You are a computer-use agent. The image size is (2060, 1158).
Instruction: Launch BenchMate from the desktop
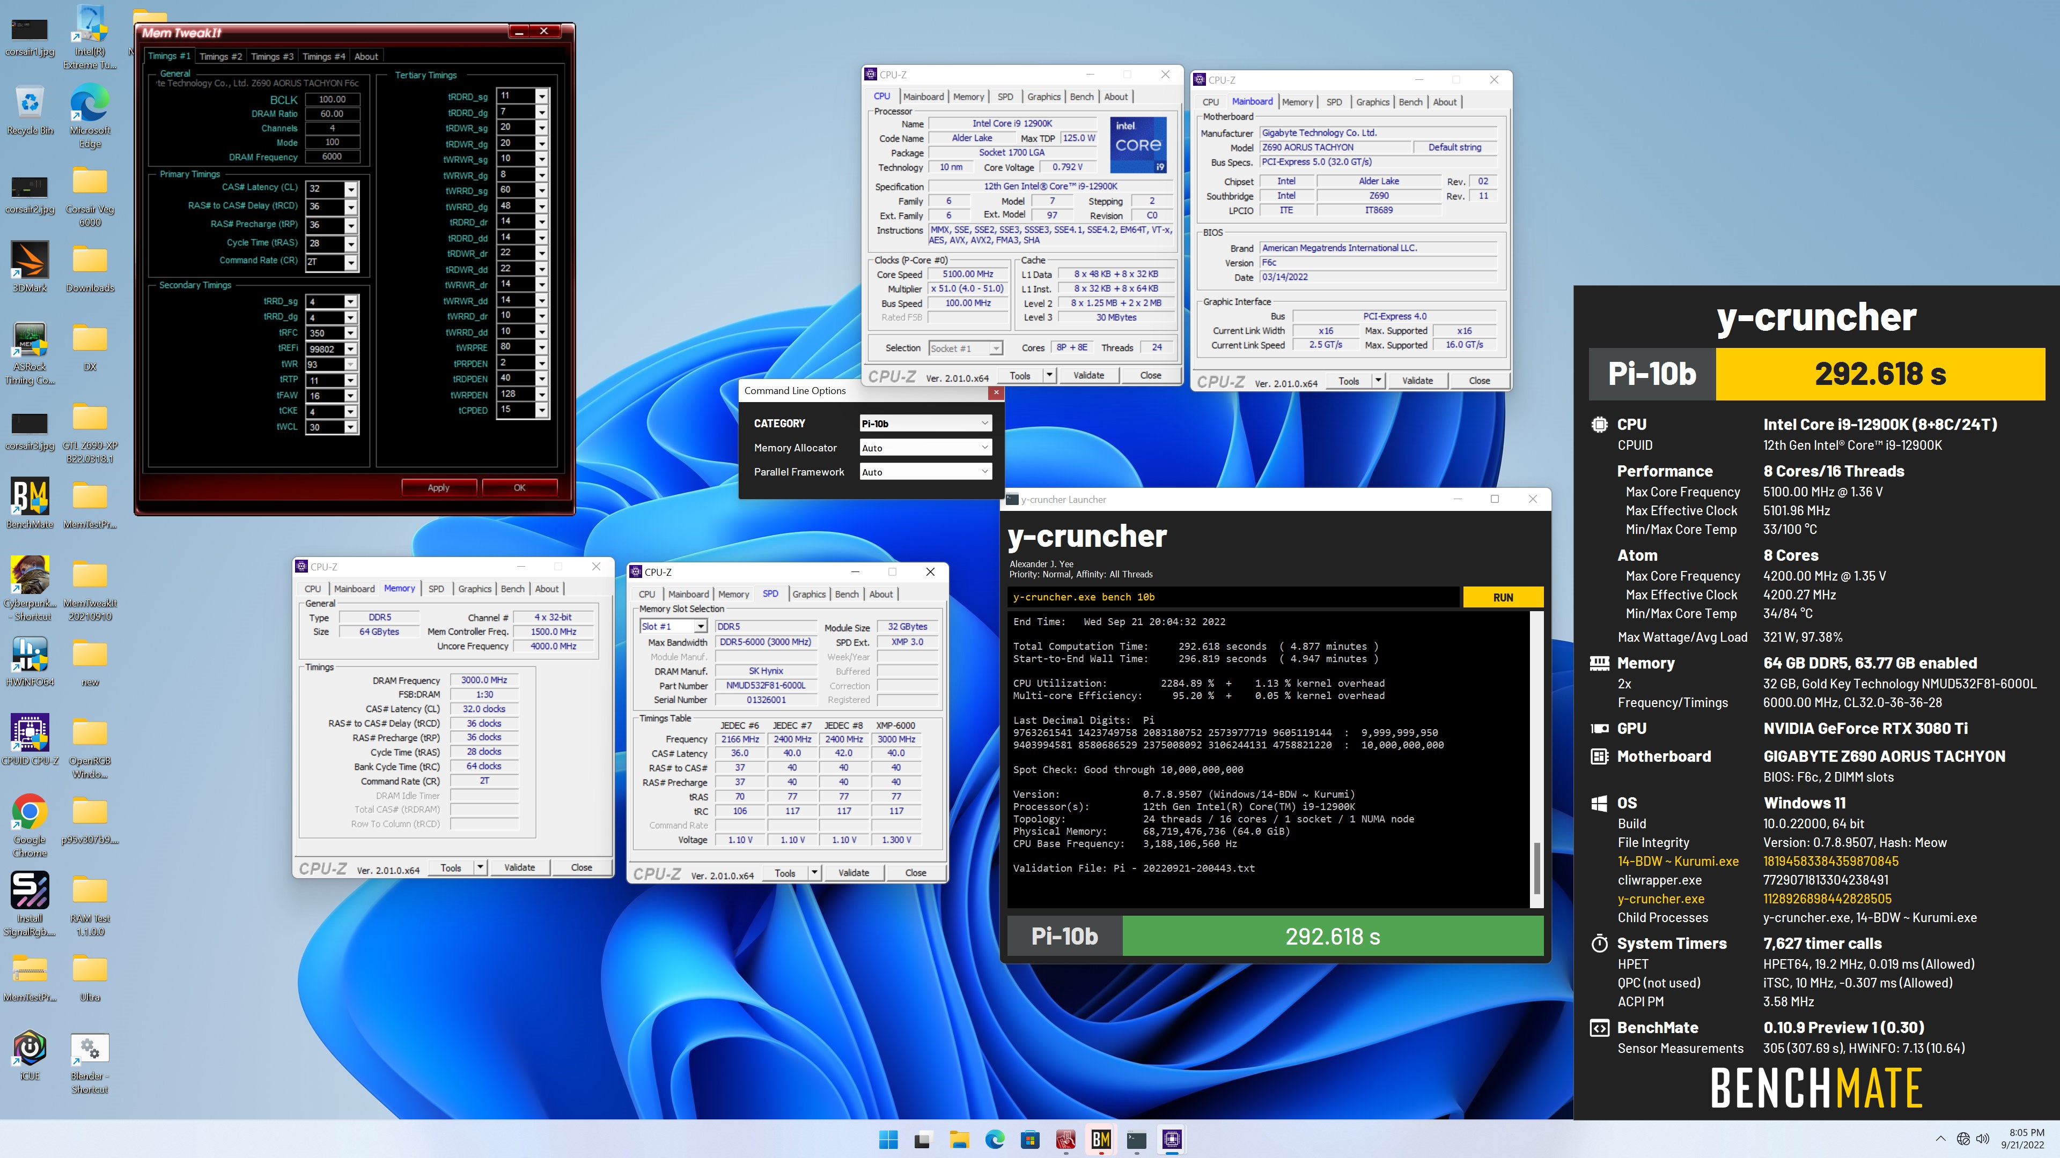(x=30, y=503)
